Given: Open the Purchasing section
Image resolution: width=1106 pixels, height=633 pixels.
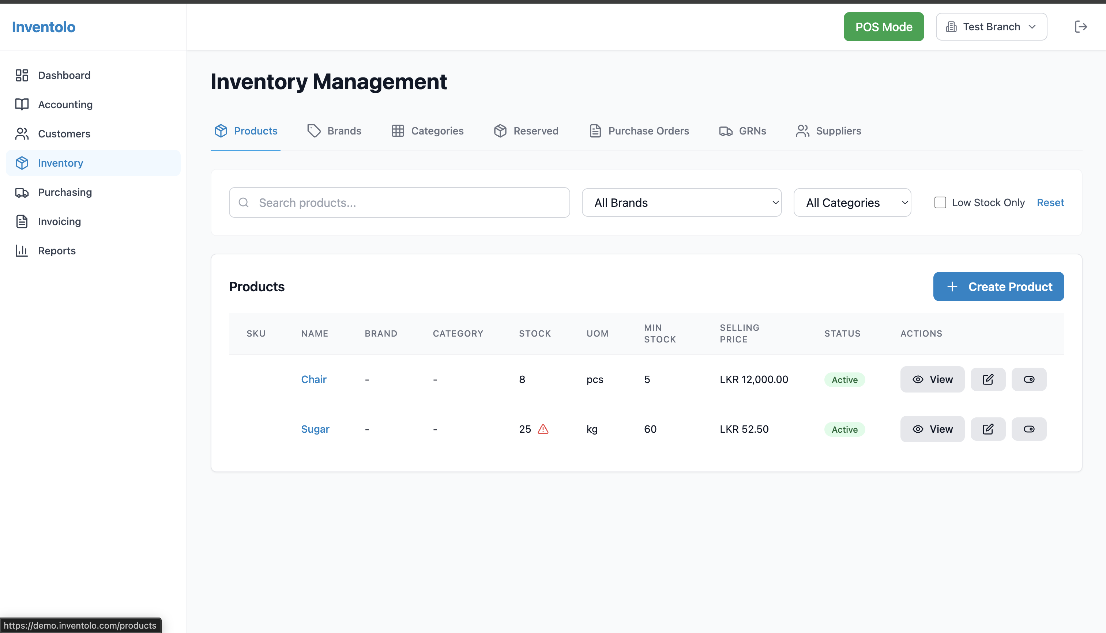Looking at the screenshot, I should click(64, 192).
